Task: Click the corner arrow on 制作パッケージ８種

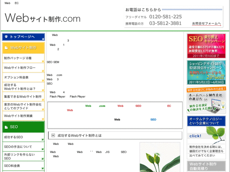Action: (x=43, y=61)
